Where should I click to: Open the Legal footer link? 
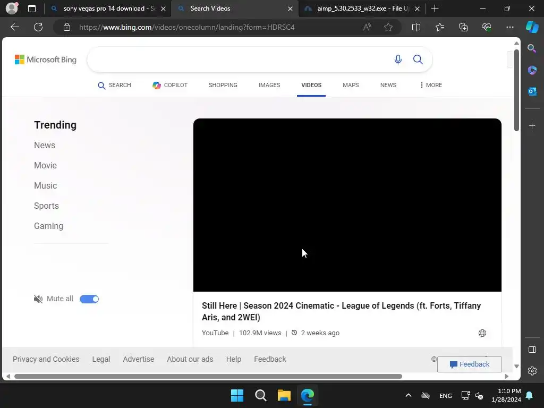point(101,359)
